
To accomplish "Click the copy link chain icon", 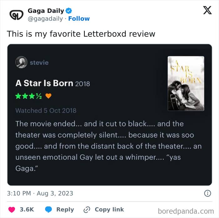I will click(x=87, y=210).
